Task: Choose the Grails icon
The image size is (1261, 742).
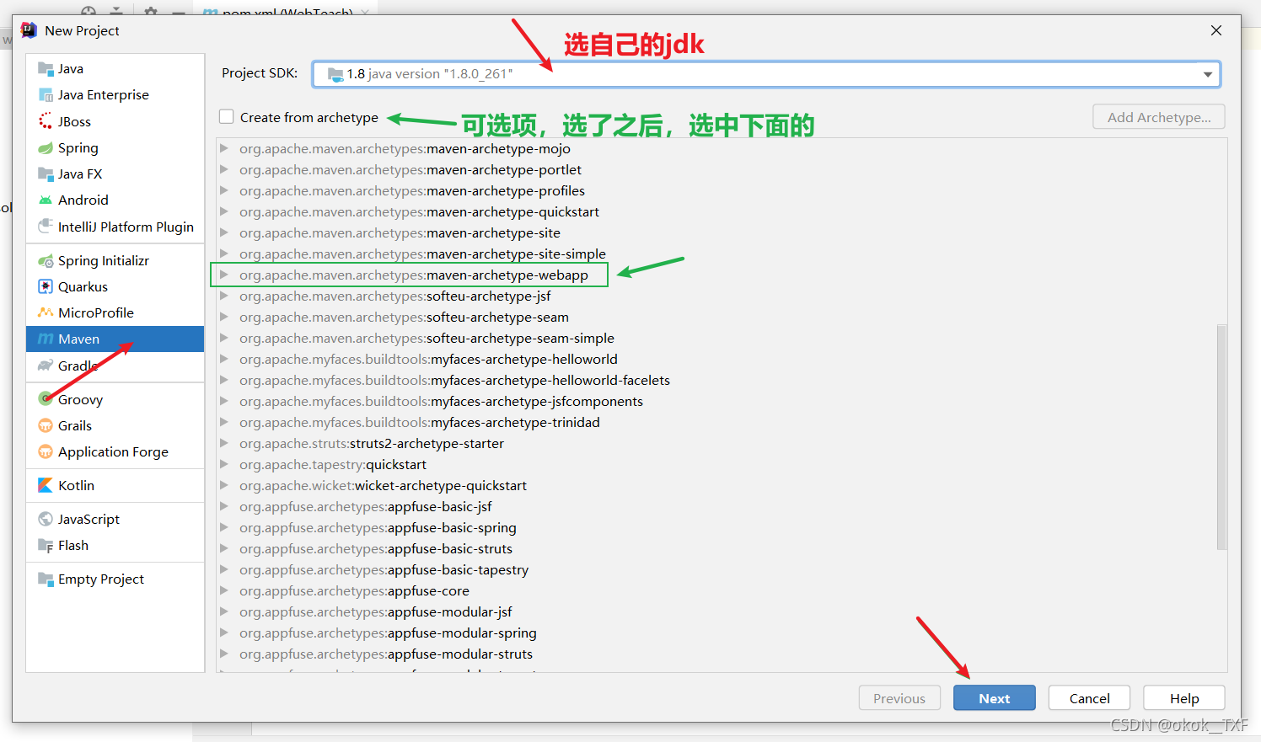Action: pos(46,426)
